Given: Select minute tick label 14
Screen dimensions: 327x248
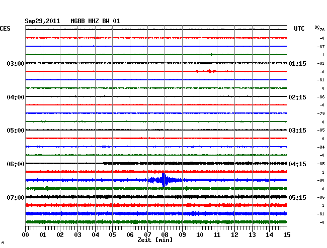Looking at the screenshot, I should coord(269,234).
